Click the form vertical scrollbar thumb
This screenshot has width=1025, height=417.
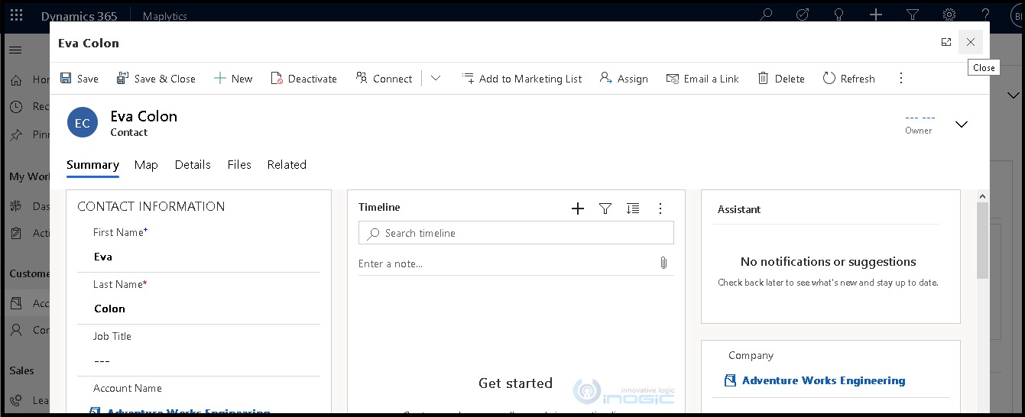(x=982, y=240)
